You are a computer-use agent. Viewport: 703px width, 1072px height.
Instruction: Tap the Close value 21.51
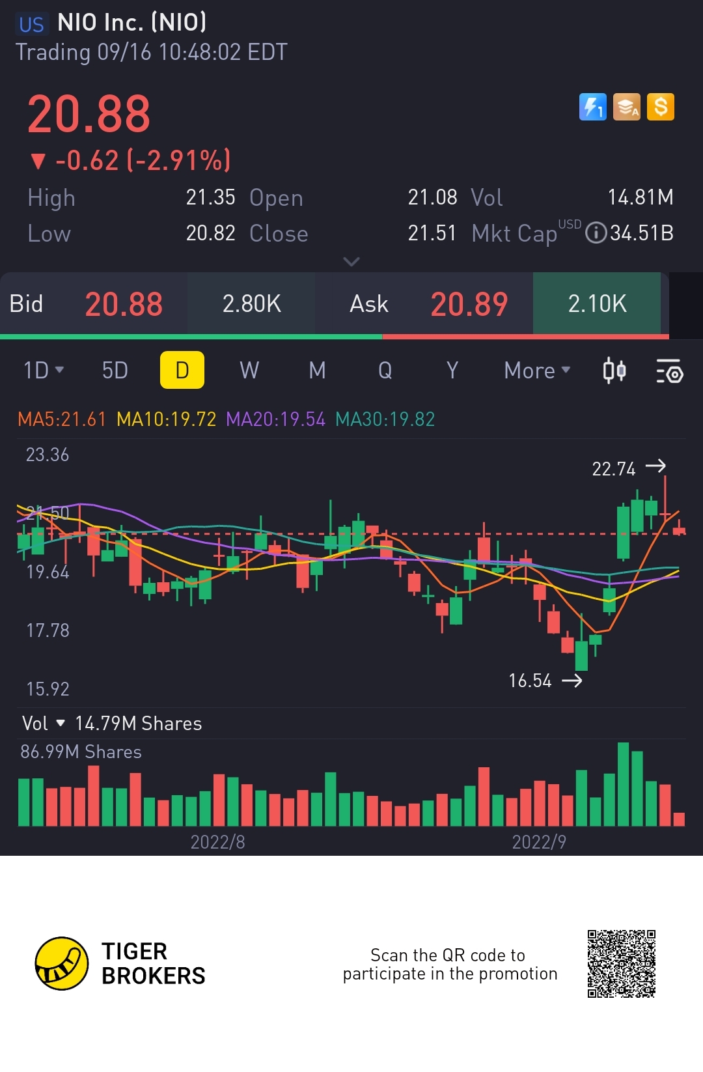[432, 233]
